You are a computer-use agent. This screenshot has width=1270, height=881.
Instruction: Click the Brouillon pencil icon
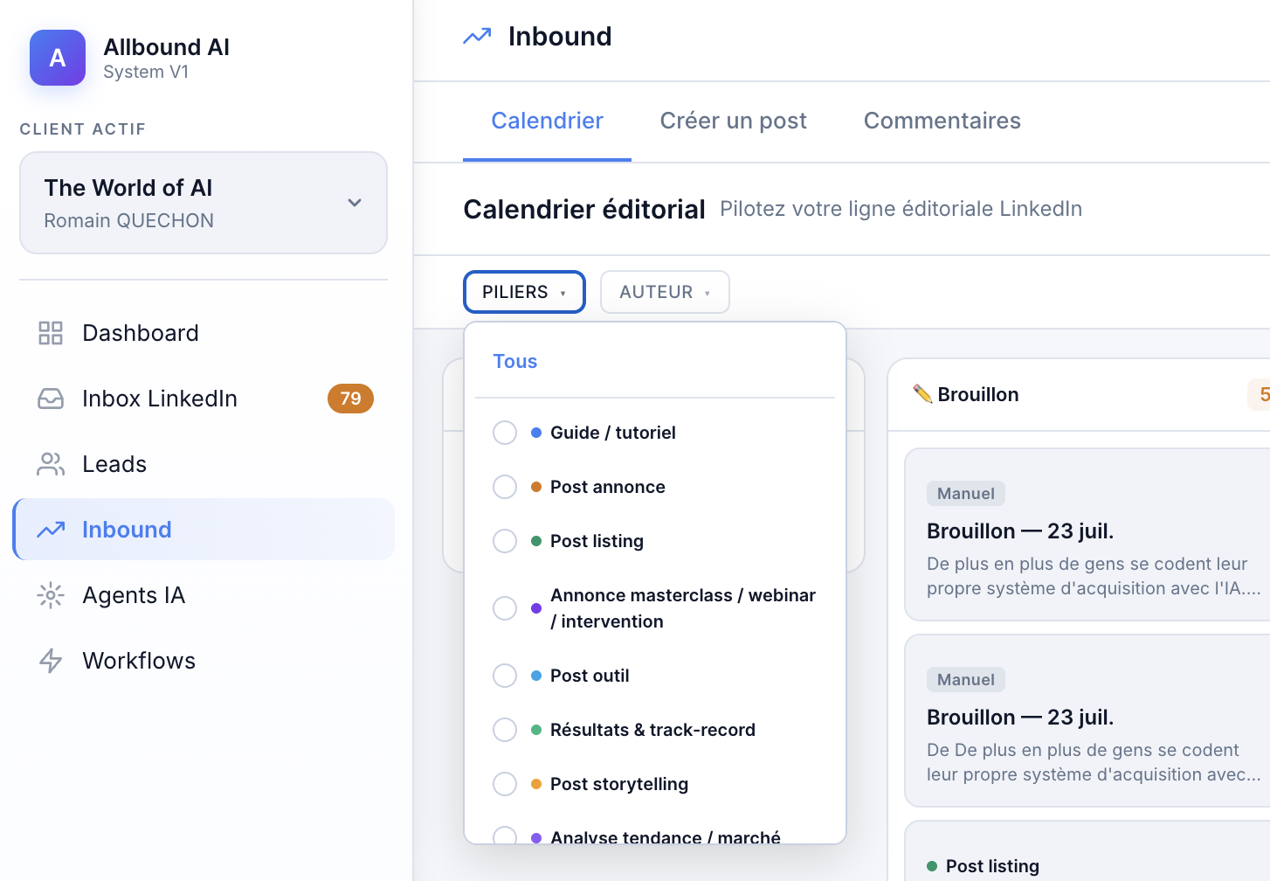tap(922, 394)
